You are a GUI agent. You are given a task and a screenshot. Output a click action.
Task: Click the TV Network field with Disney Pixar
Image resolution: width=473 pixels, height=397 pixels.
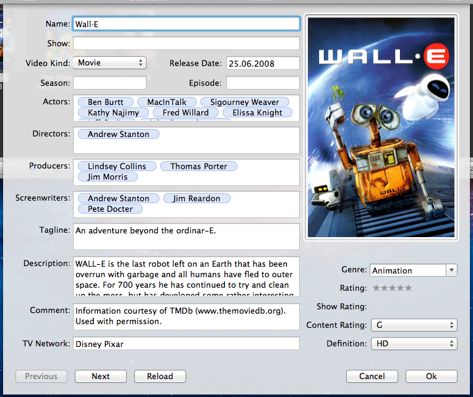click(x=186, y=343)
